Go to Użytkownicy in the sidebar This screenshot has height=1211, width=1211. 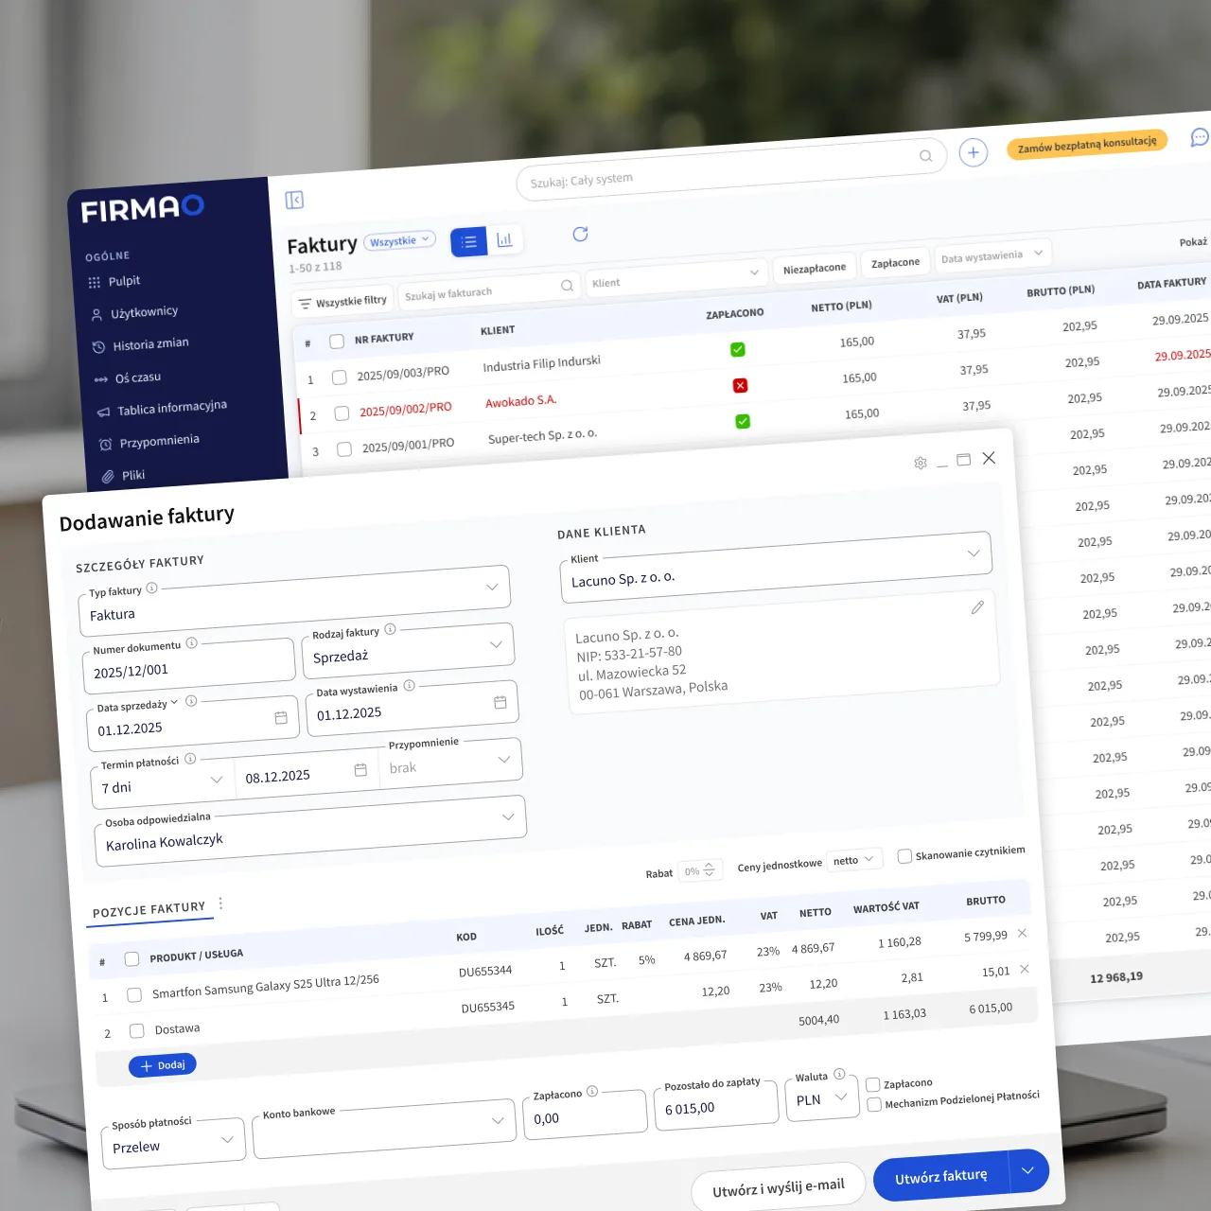click(x=144, y=312)
